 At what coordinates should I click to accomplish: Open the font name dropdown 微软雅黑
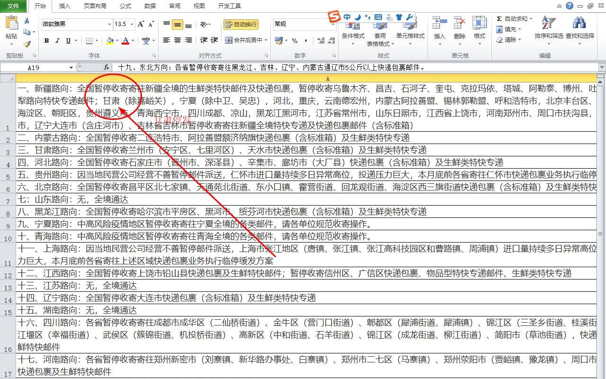pos(109,24)
